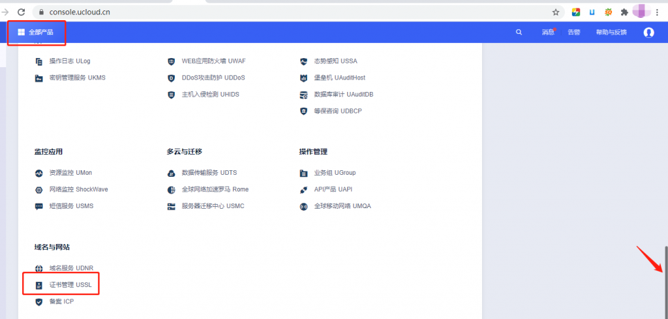Click the 域名与网站 section heading
The image size is (668, 319).
click(52, 247)
